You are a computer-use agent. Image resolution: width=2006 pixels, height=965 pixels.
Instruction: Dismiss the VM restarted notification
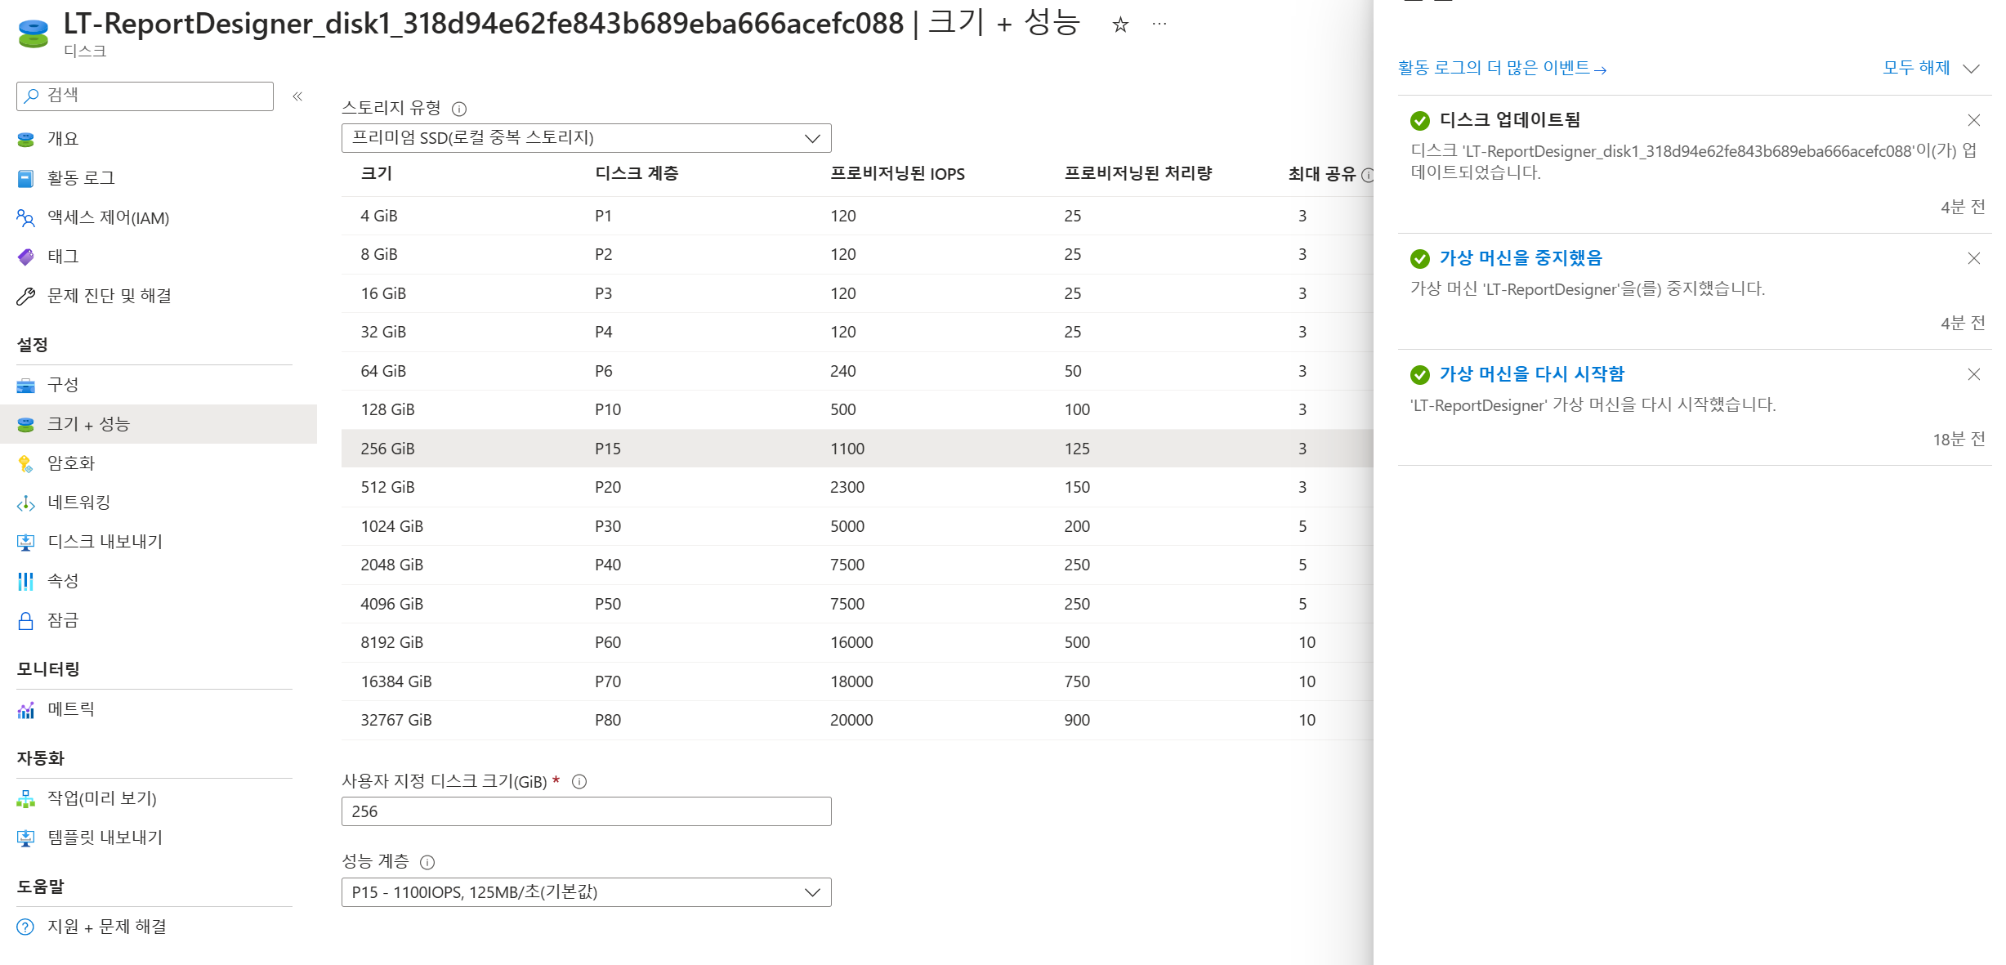click(x=1973, y=375)
